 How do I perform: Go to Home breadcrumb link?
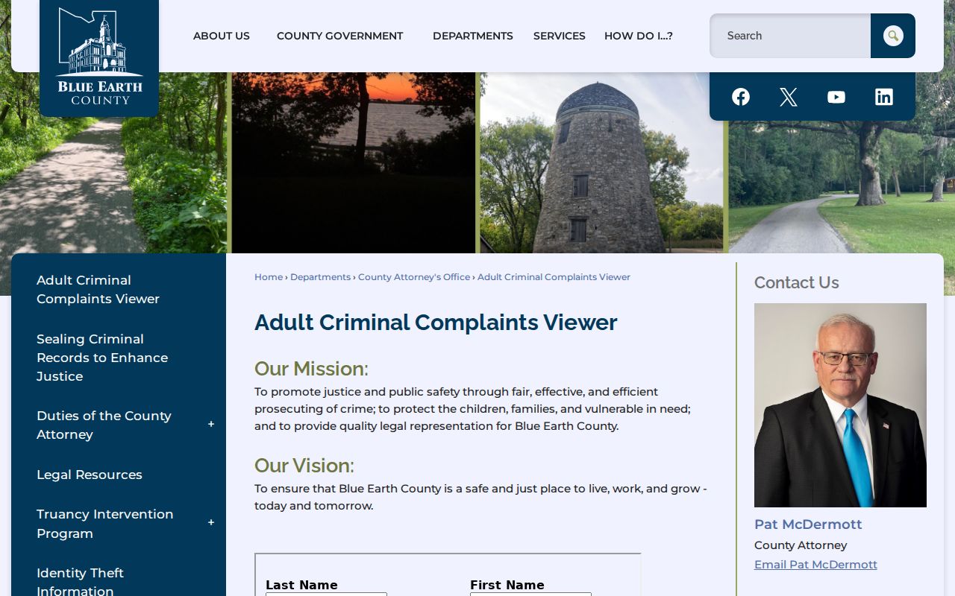269,277
